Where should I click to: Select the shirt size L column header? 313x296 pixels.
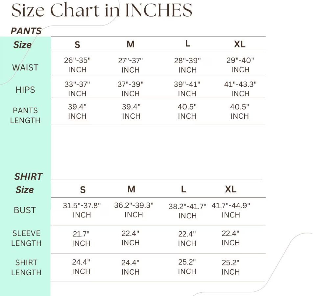183,189
